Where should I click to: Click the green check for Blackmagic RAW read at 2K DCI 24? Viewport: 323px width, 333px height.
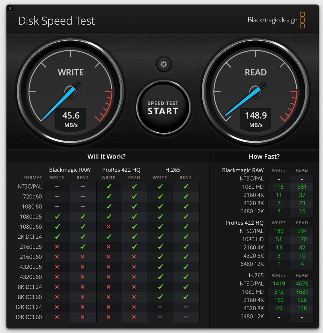[x=83, y=236]
